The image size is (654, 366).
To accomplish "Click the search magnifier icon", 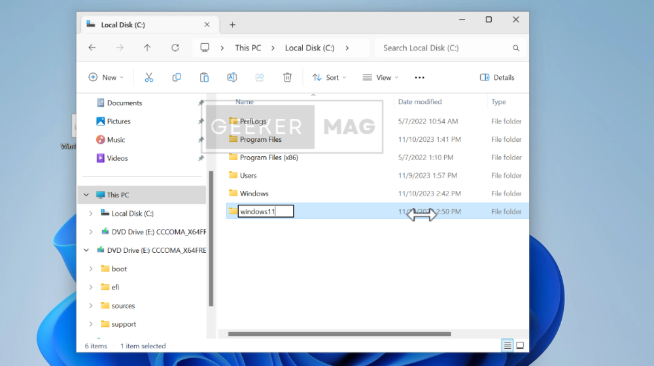I will (516, 48).
